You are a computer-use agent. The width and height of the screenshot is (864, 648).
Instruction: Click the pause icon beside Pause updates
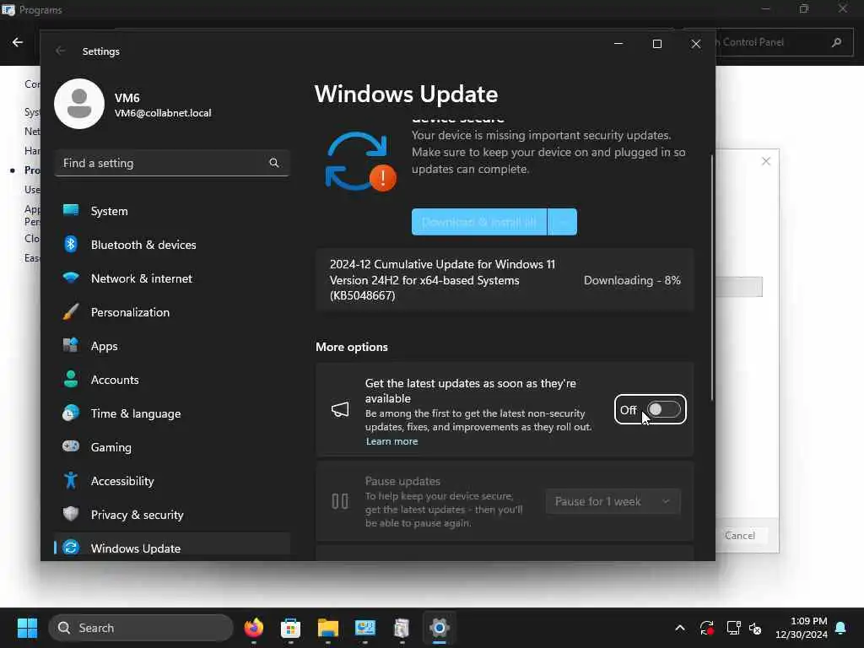340,501
